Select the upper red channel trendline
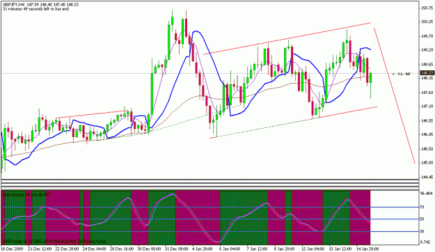The image size is (435, 252). pyautogui.click(x=287, y=38)
